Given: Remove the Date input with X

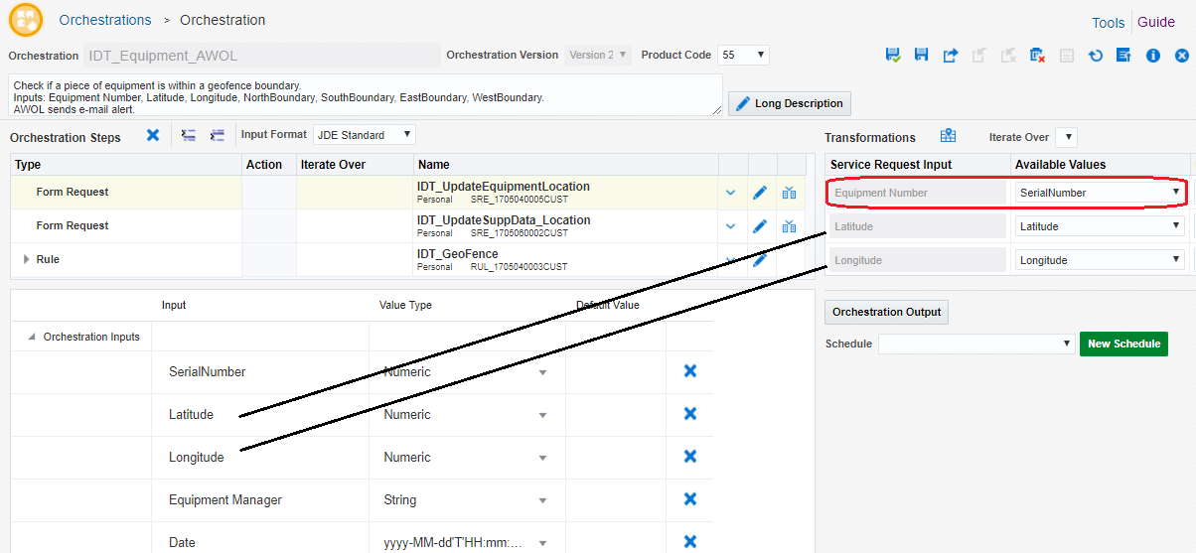Looking at the screenshot, I should coord(690,542).
